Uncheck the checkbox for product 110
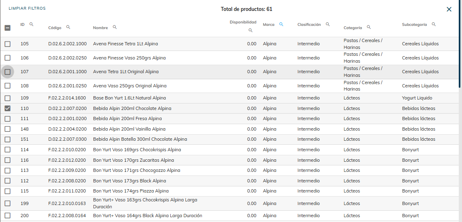The width and height of the screenshot is (462, 222). click(x=8, y=108)
